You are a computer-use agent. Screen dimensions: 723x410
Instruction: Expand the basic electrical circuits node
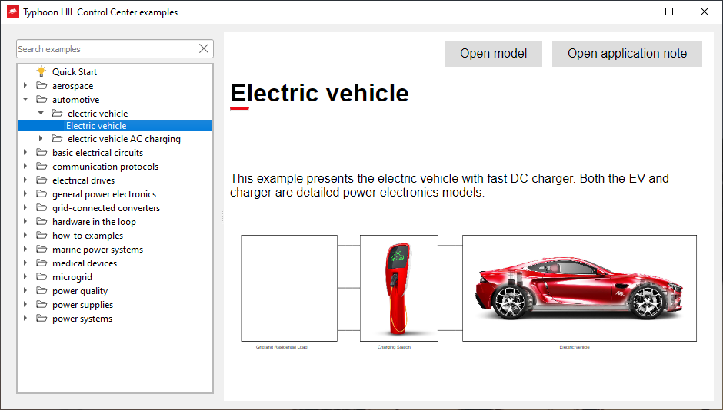point(25,152)
